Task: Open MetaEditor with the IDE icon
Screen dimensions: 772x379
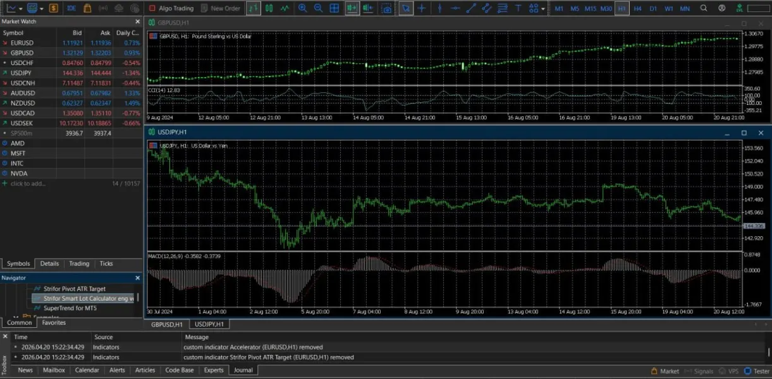Action: pos(71,8)
